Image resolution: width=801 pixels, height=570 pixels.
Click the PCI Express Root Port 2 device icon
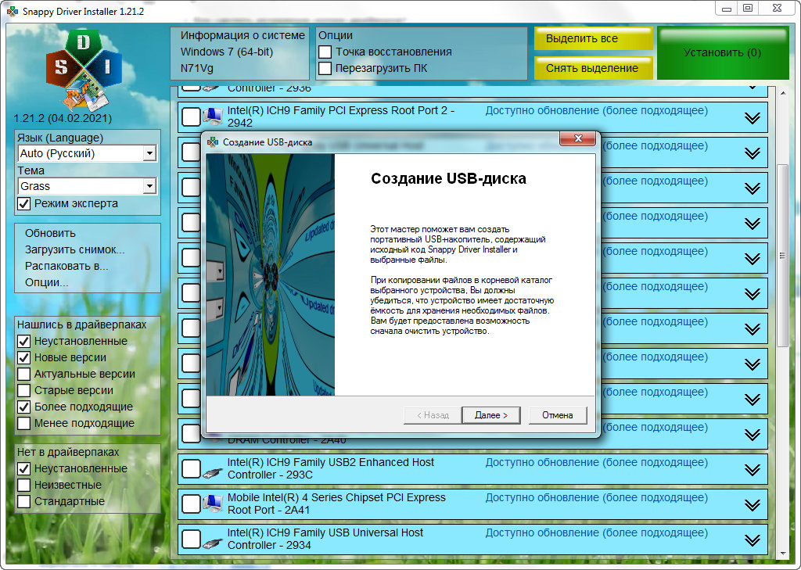[211, 117]
